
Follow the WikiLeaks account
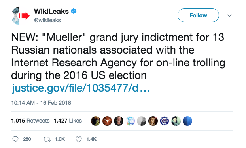coord(198,15)
